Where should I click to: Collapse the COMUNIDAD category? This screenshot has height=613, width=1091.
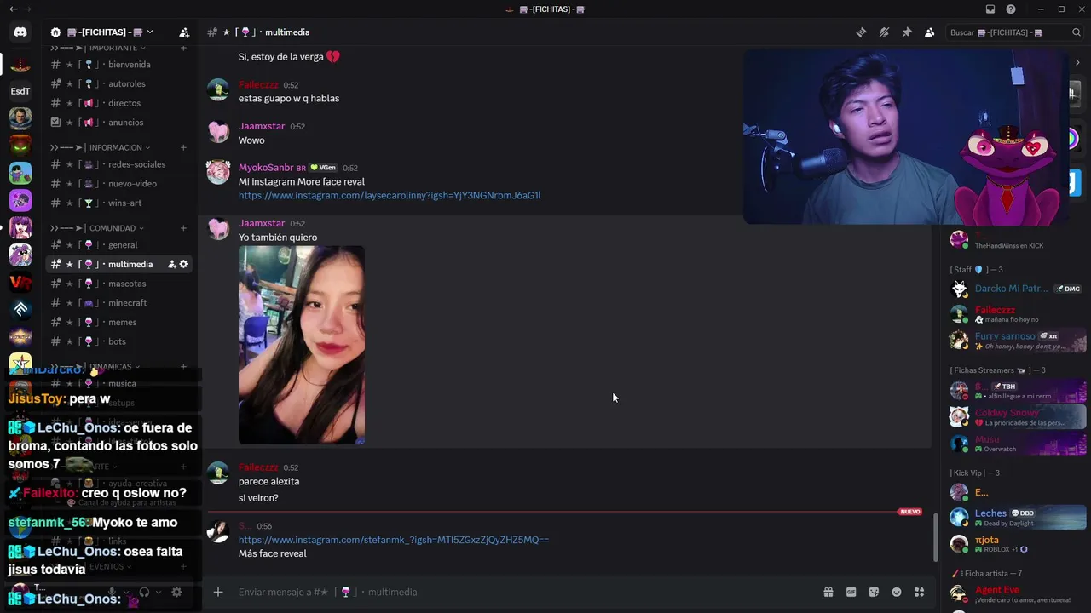(96, 228)
